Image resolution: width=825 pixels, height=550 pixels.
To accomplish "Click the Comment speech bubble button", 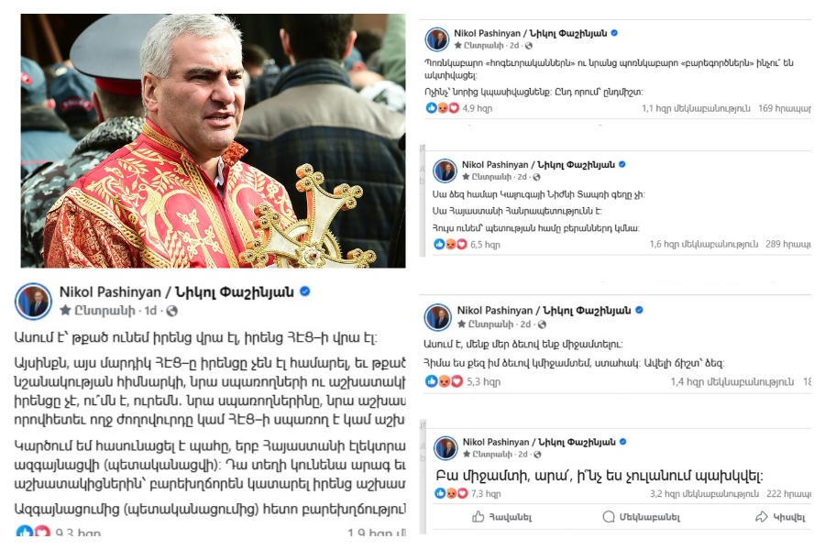I will point(641,517).
